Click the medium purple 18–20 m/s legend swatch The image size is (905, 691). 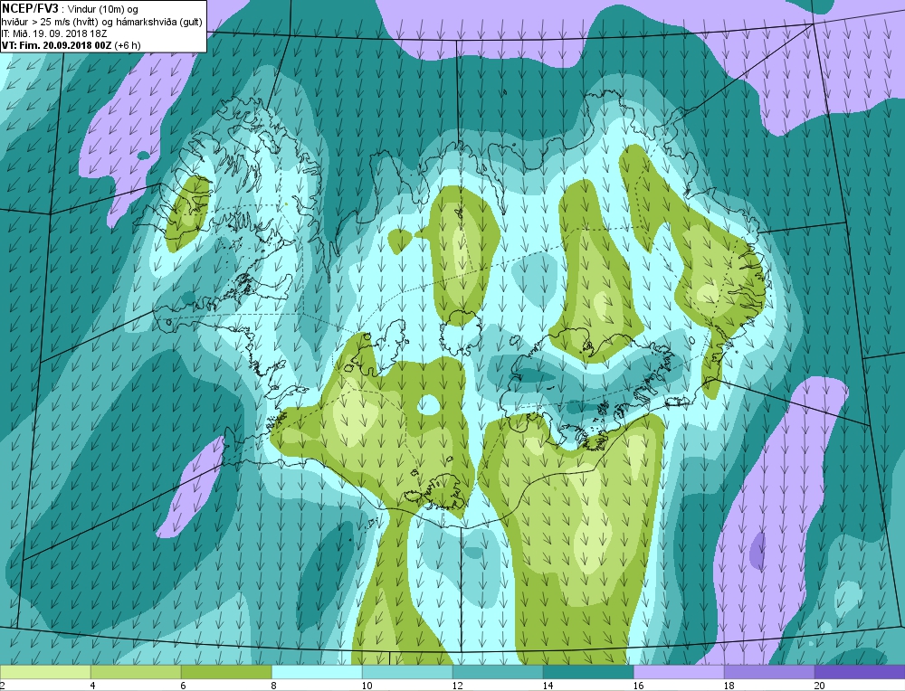pos(769,672)
